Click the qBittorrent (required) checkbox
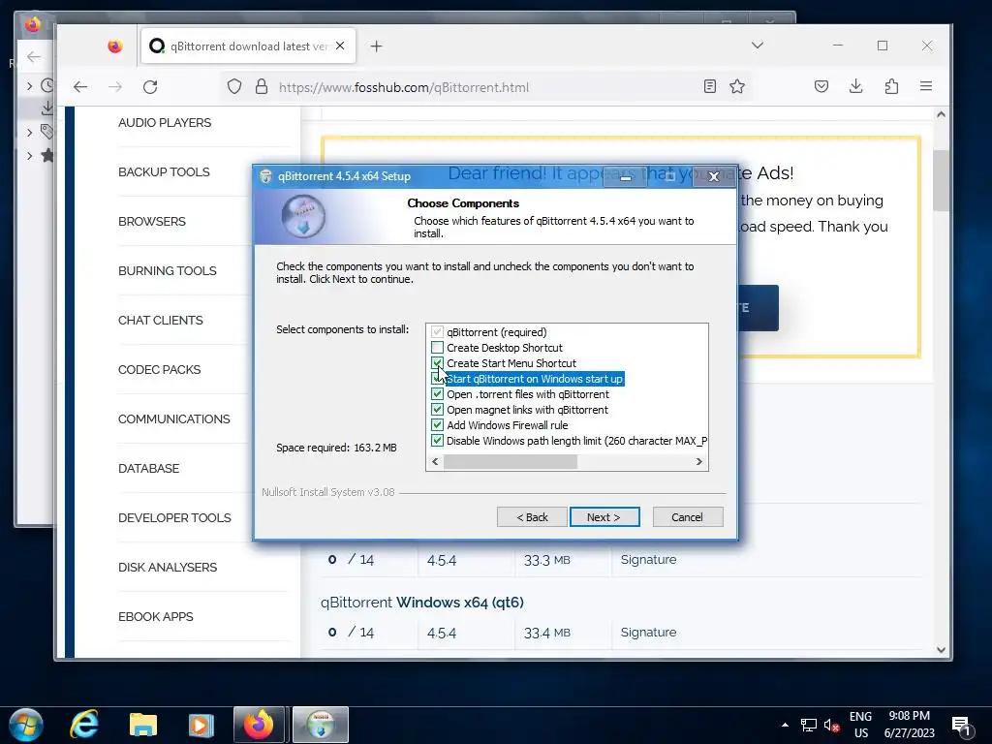The height and width of the screenshot is (744, 992). coord(437,332)
